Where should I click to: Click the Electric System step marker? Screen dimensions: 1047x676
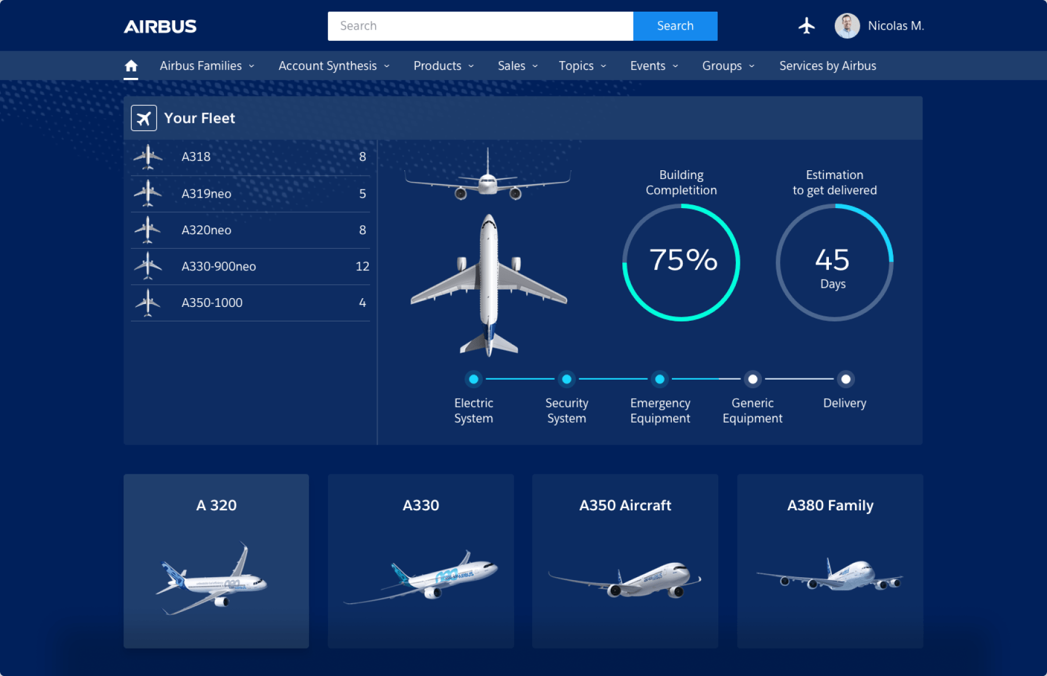[x=473, y=379]
